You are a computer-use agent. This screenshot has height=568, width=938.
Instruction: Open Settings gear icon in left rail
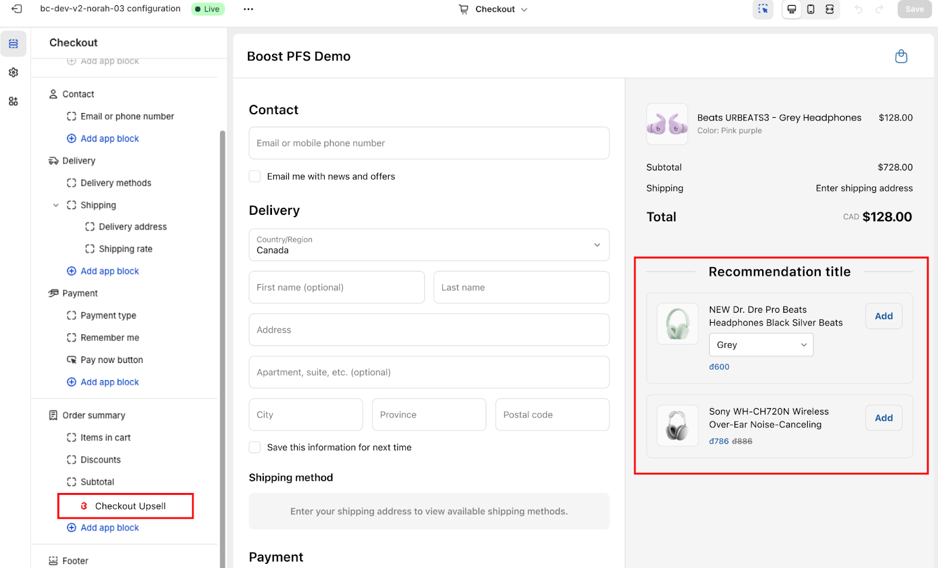(x=13, y=73)
